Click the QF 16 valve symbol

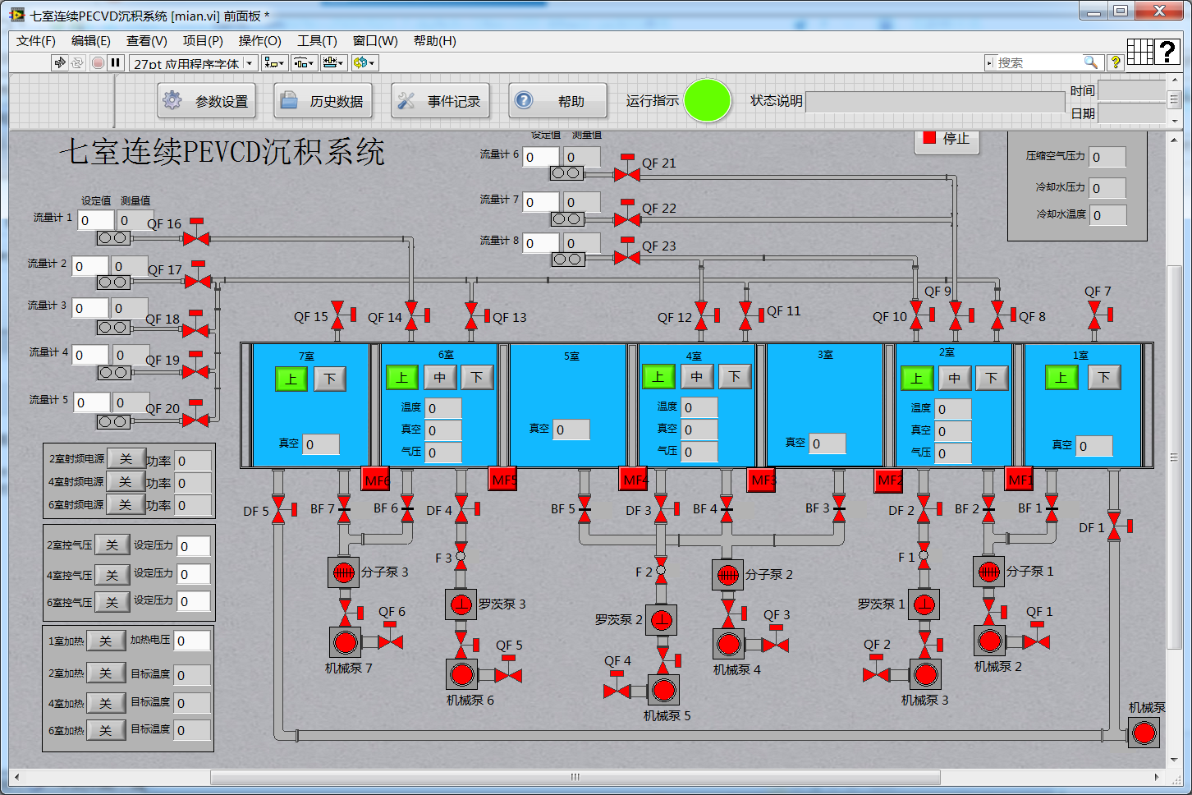coord(196,237)
